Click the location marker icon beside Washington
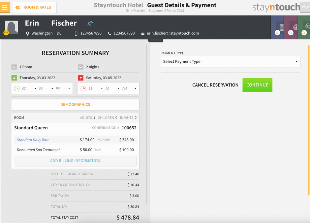 [x=28, y=34]
